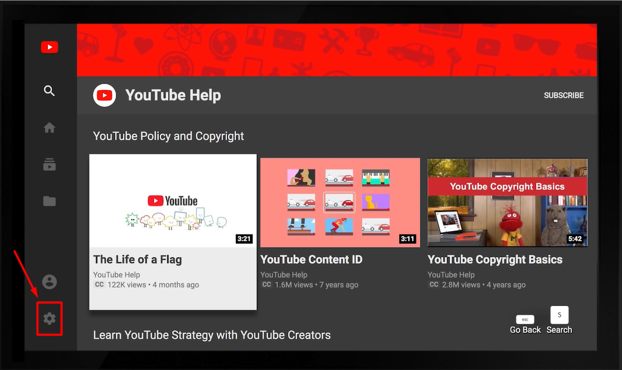Click the CC badge under YouTube Content ID
The height and width of the screenshot is (370, 622).
point(266,284)
